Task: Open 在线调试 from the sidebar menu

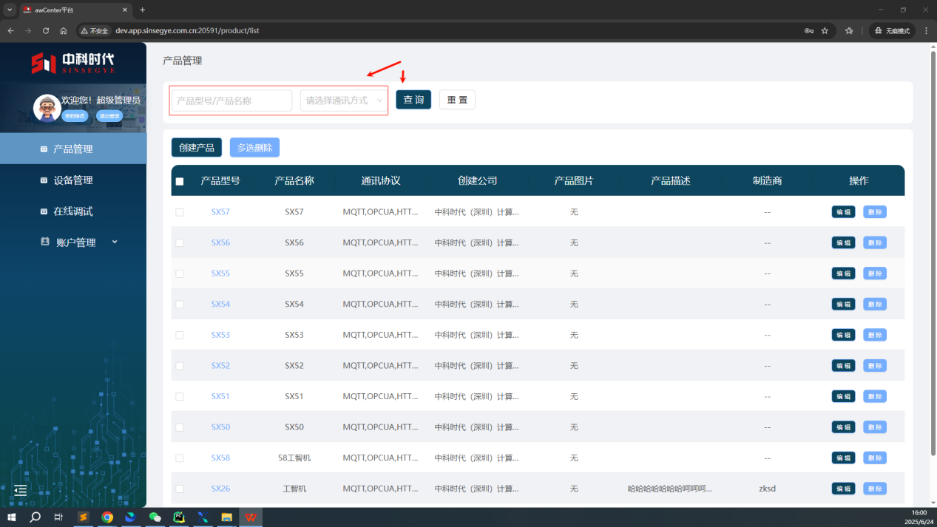Action: coord(72,211)
